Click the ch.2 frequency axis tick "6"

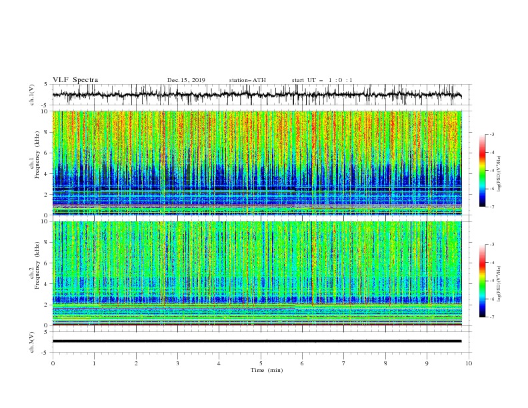click(47, 263)
